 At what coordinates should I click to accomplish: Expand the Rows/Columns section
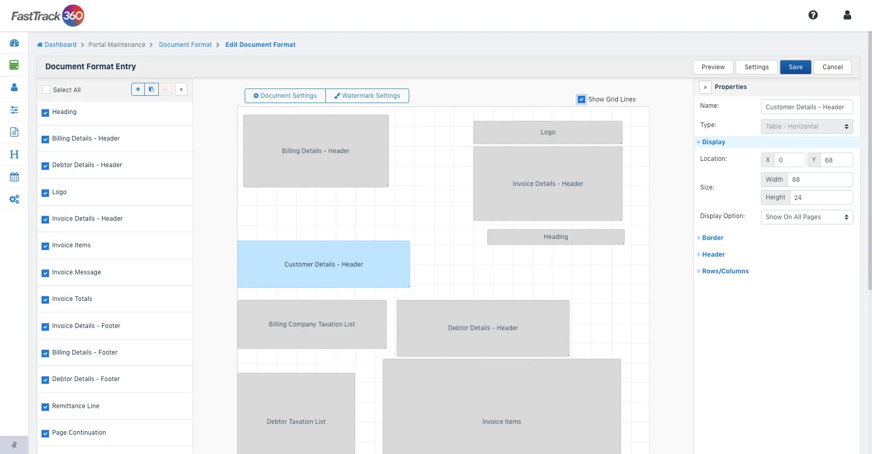pyautogui.click(x=725, y=271)
